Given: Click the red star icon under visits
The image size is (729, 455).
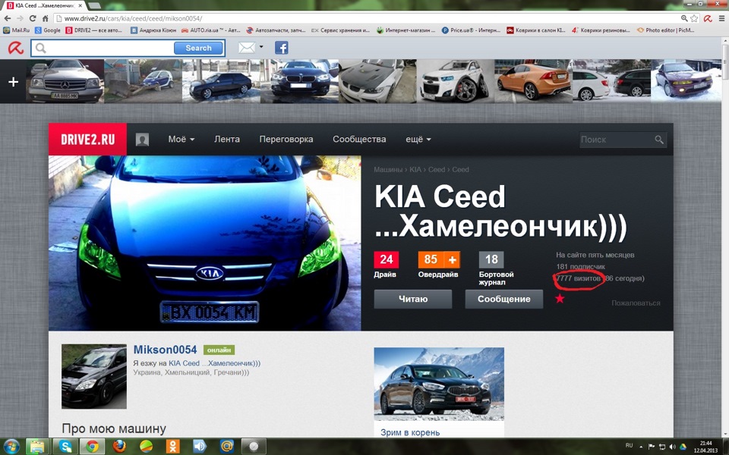Looking at the screenshot, I should click(x=560, y=299).
